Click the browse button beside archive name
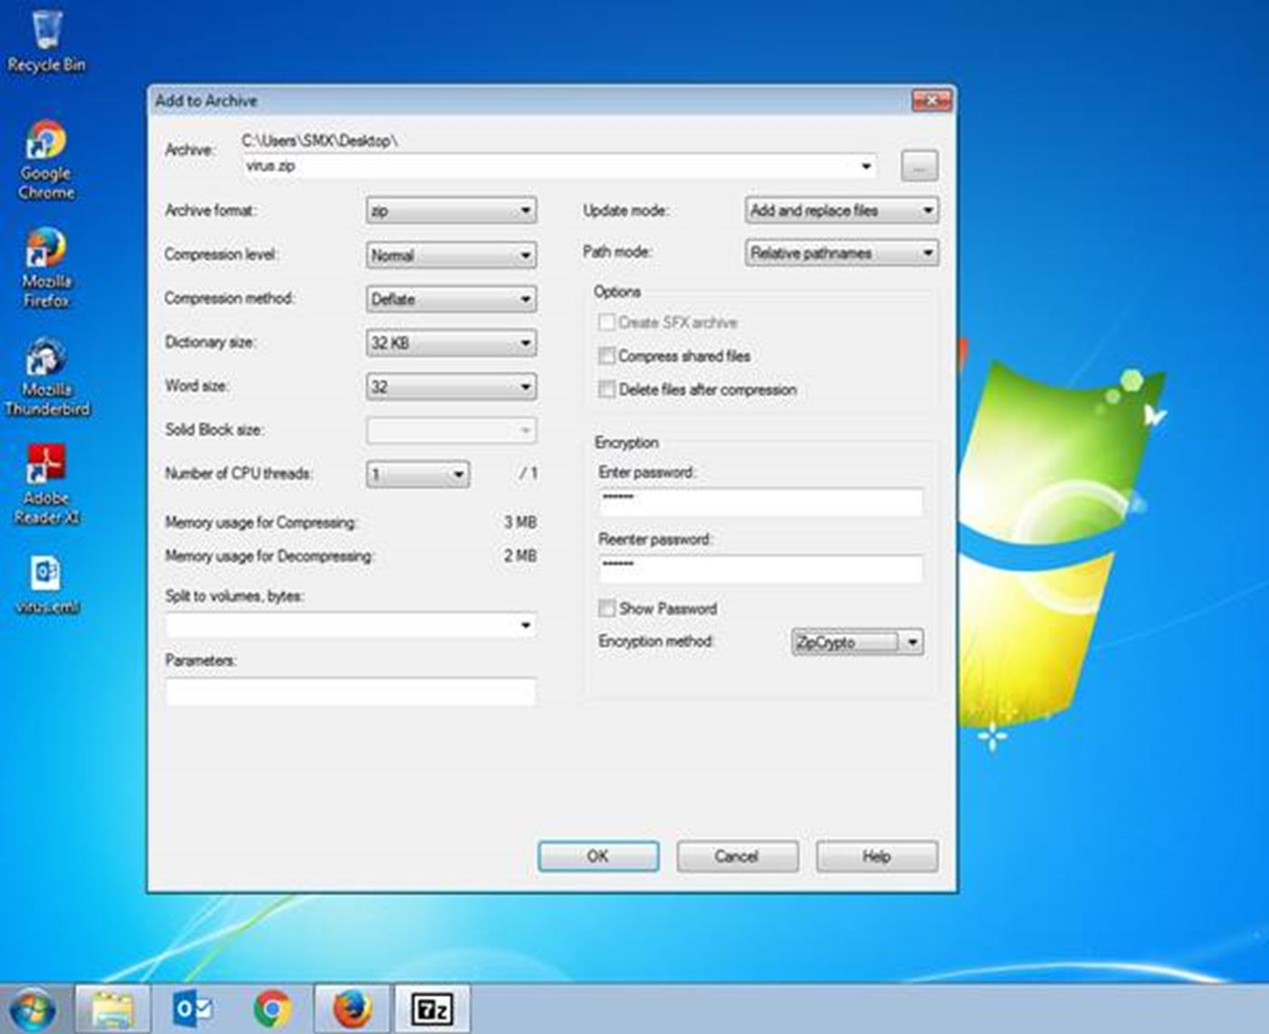Image resolution: width=1269 pixels, height=1034 pixels. [x=919, y=166]
